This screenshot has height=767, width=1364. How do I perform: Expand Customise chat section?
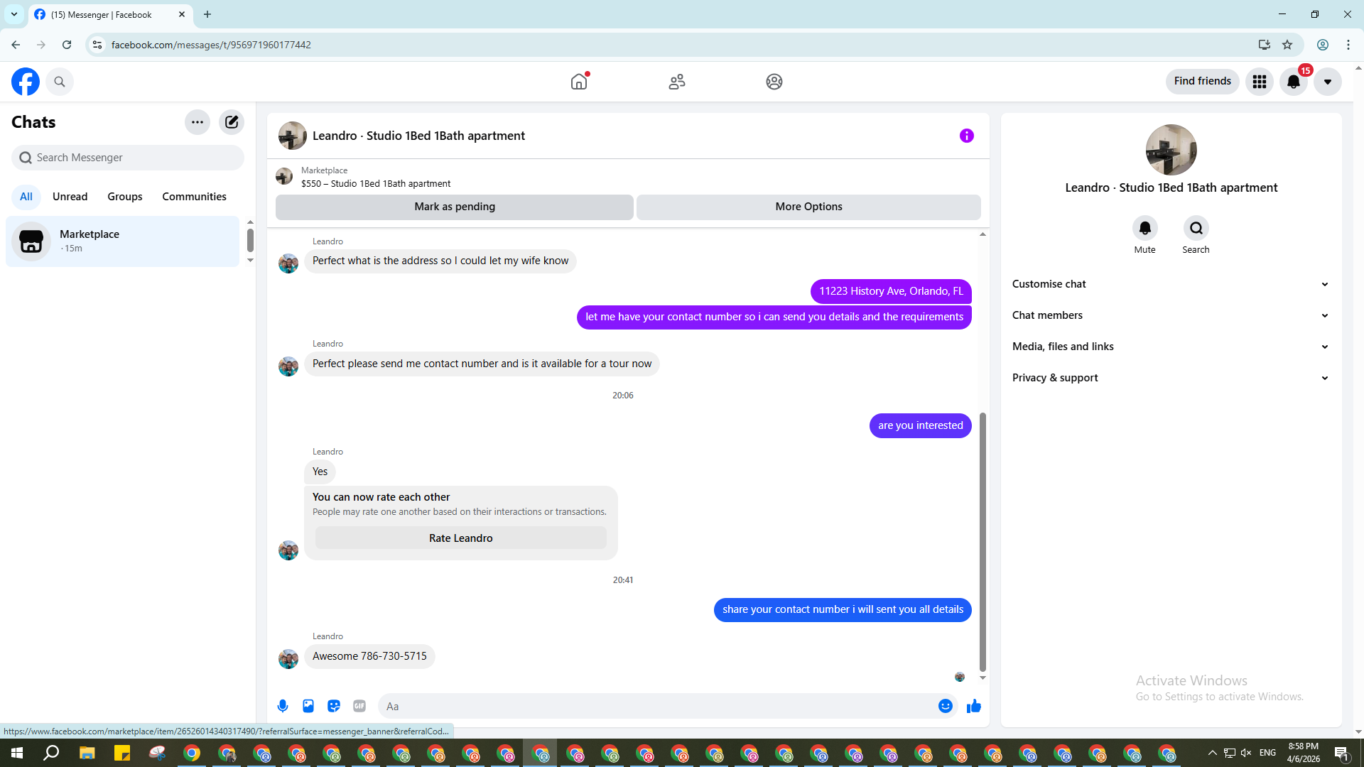1171,284
